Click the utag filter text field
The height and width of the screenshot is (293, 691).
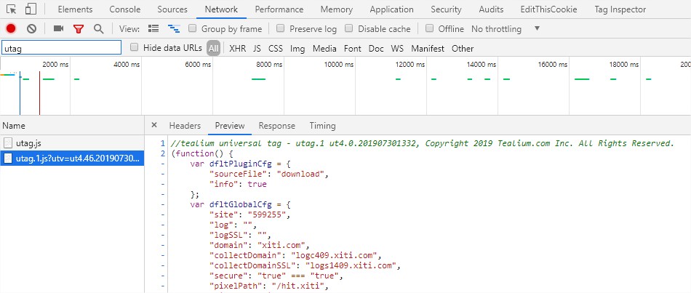click(61, 48)
